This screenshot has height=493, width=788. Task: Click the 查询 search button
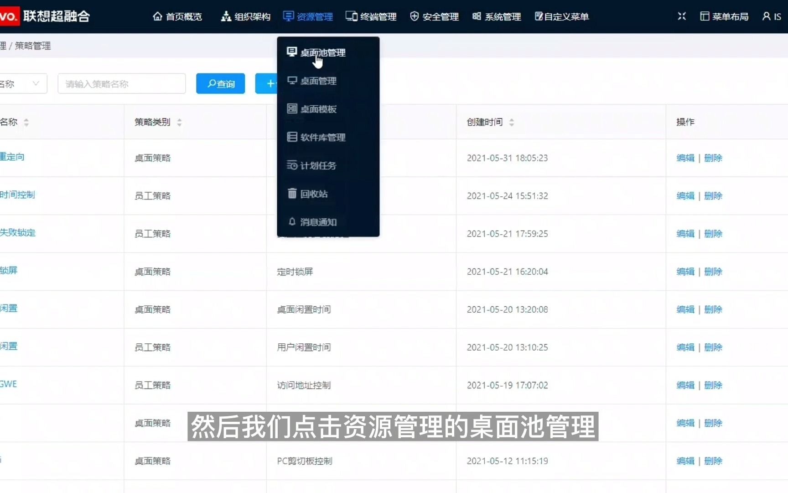tap(221, 84)
